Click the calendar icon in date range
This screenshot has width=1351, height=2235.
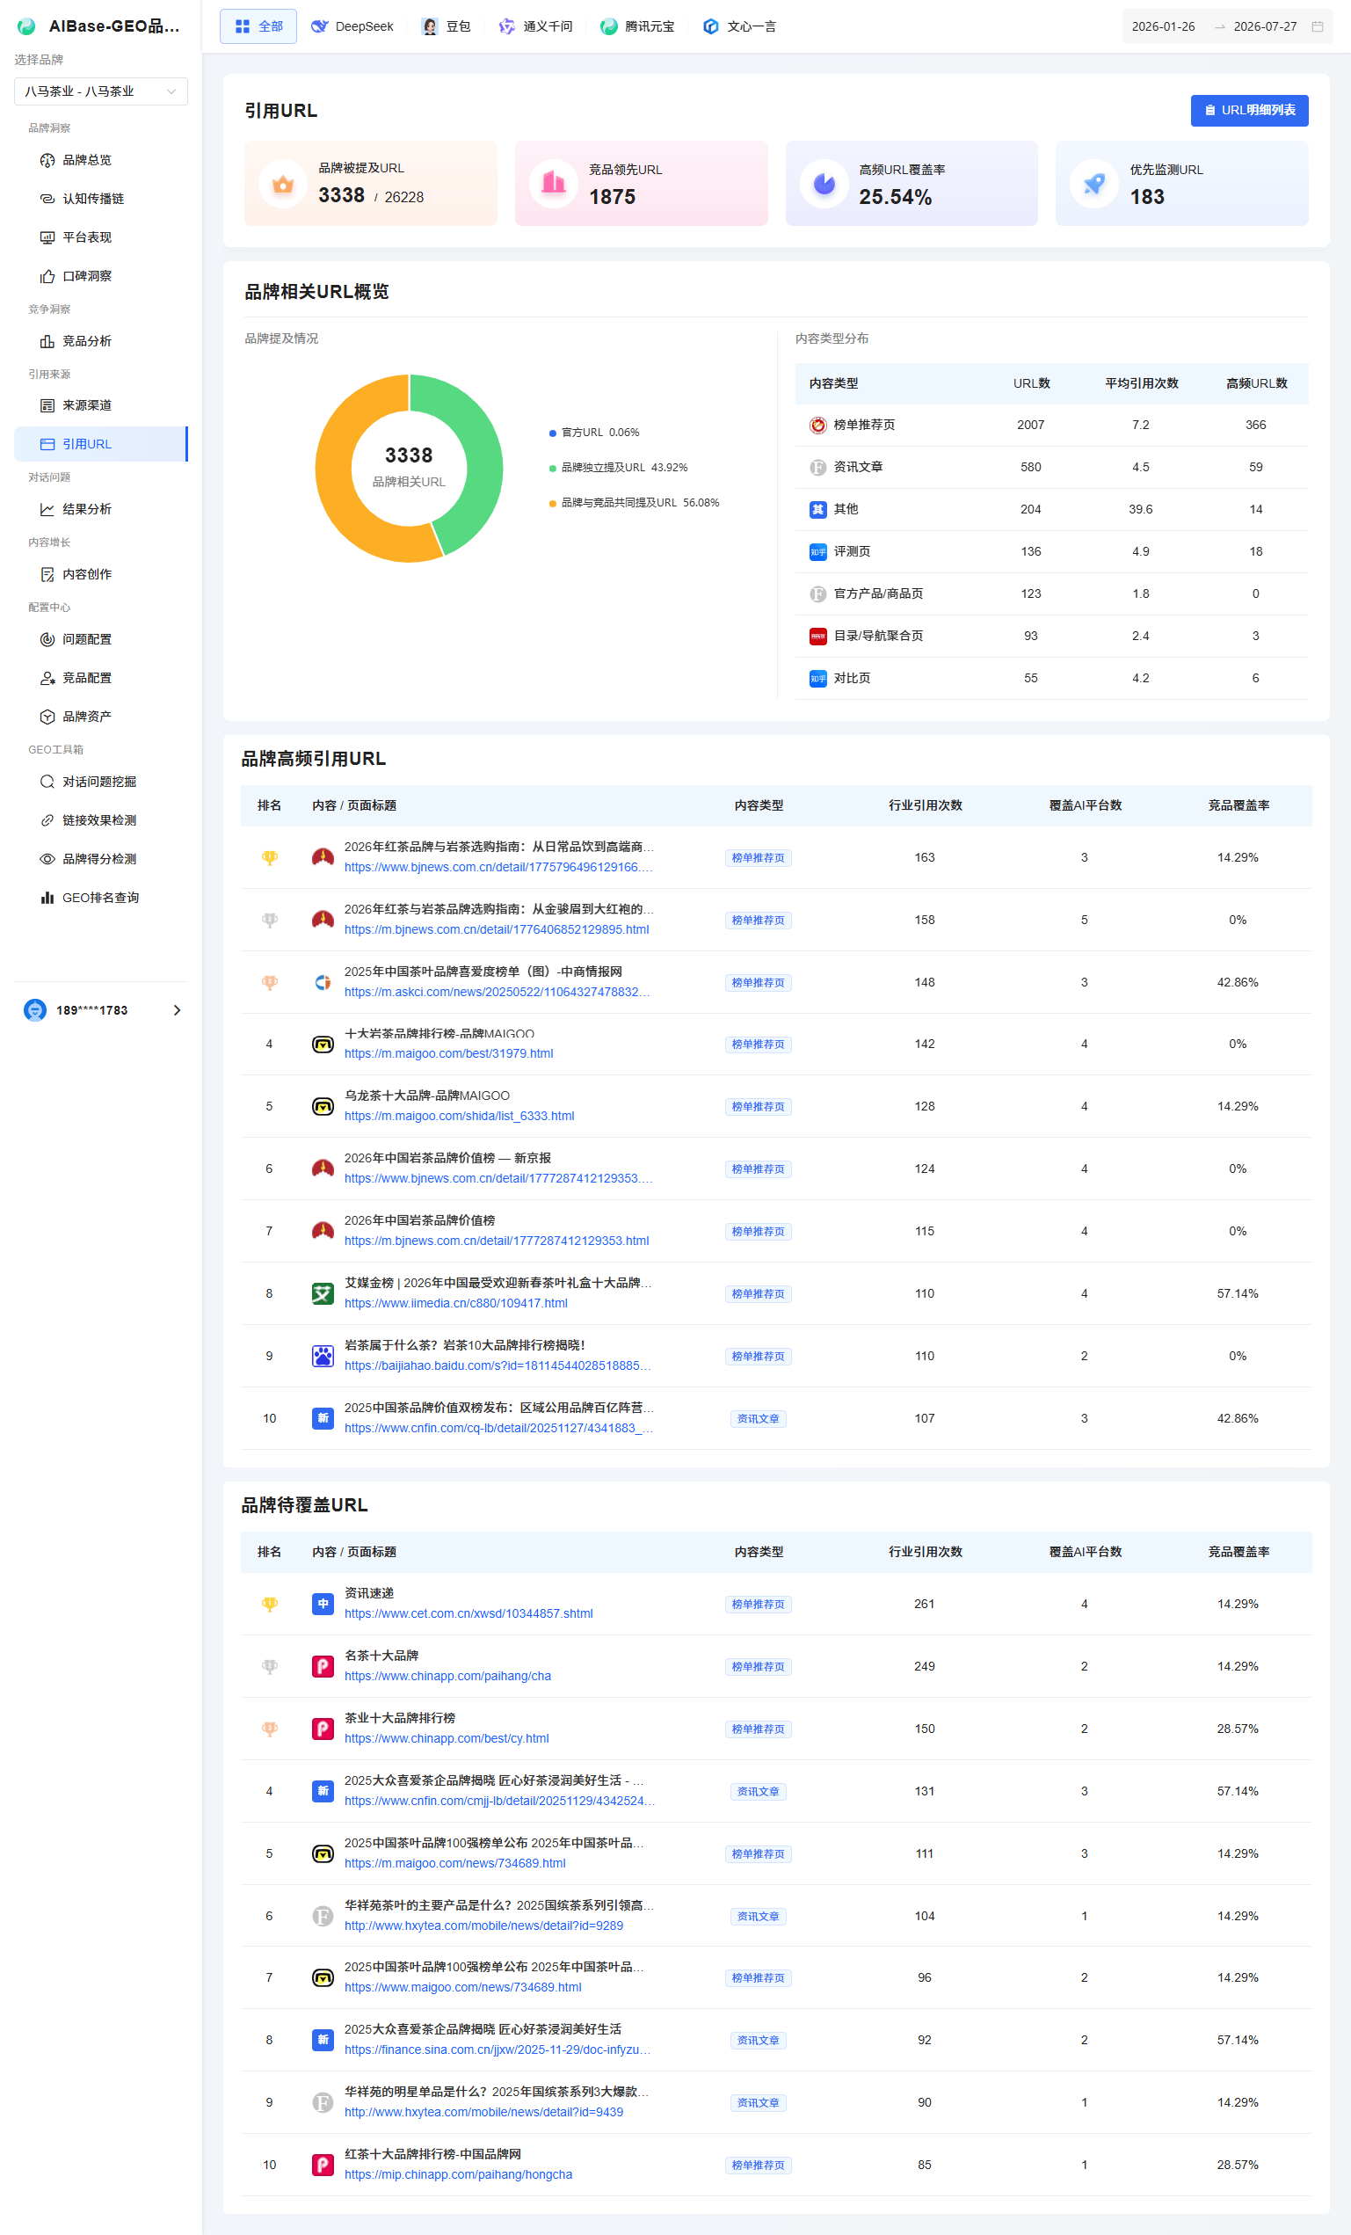(x=1318, y=26)
